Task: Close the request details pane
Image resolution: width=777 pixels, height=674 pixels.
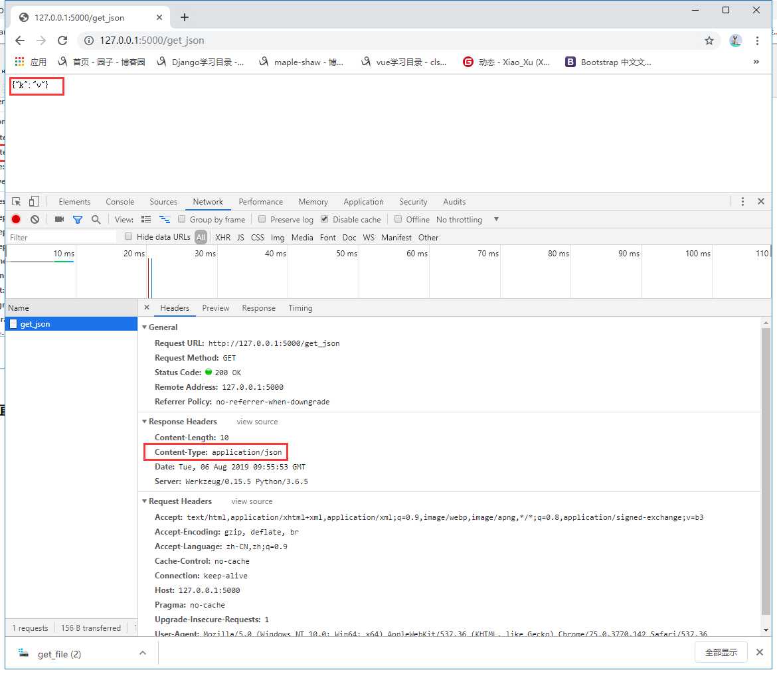Action: tap(147, 307)
